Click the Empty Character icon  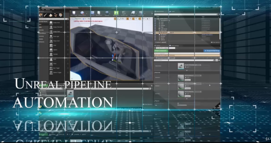pos(51,27)
